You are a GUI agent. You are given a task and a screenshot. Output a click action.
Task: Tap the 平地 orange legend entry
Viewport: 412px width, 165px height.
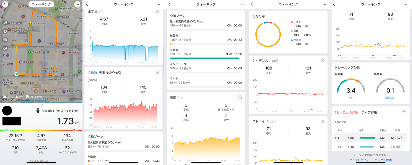[301, 33]
